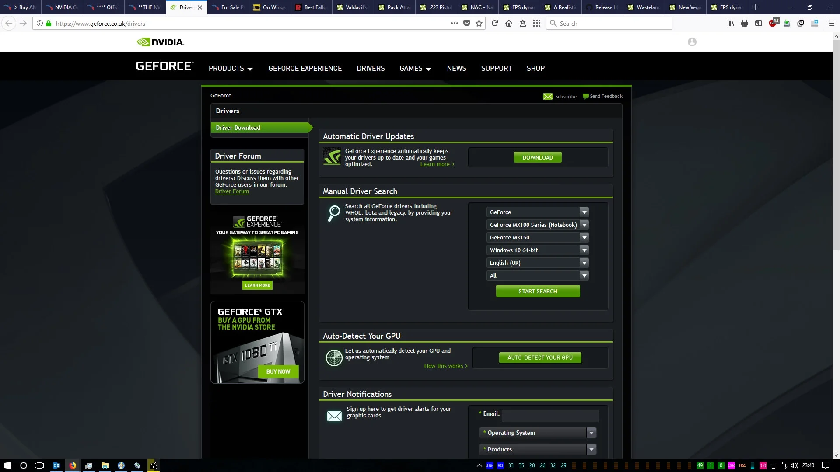
Task: Toggle the sidebar view icon
Action: [x=759, y=23]
